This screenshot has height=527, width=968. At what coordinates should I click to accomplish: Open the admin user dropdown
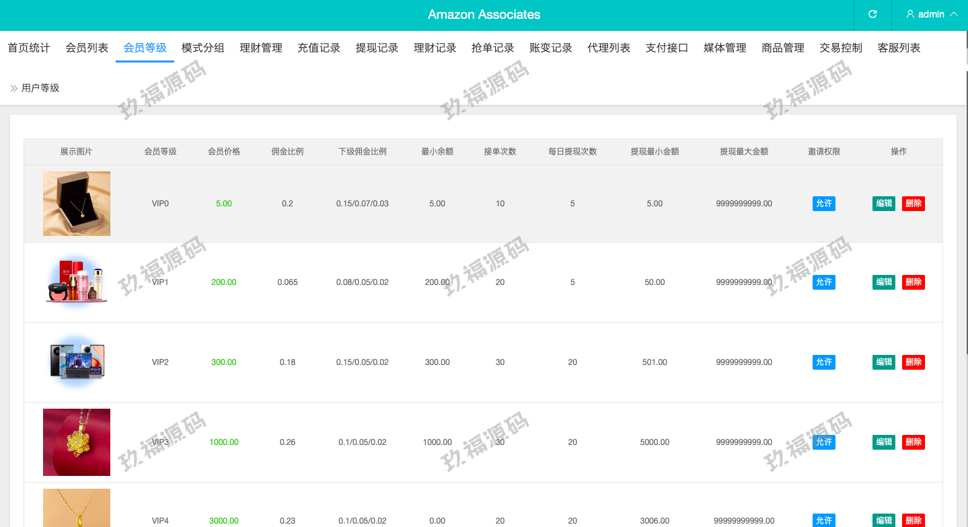pyautogui.click(x=932, y=14)
